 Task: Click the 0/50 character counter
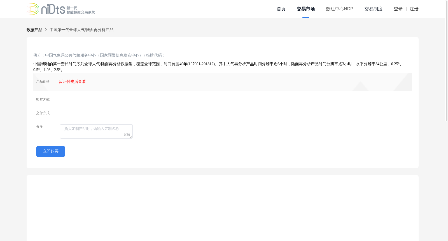[127, 135]
